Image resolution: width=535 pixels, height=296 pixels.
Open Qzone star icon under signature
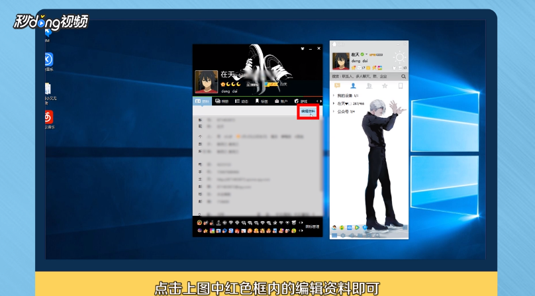354,68
